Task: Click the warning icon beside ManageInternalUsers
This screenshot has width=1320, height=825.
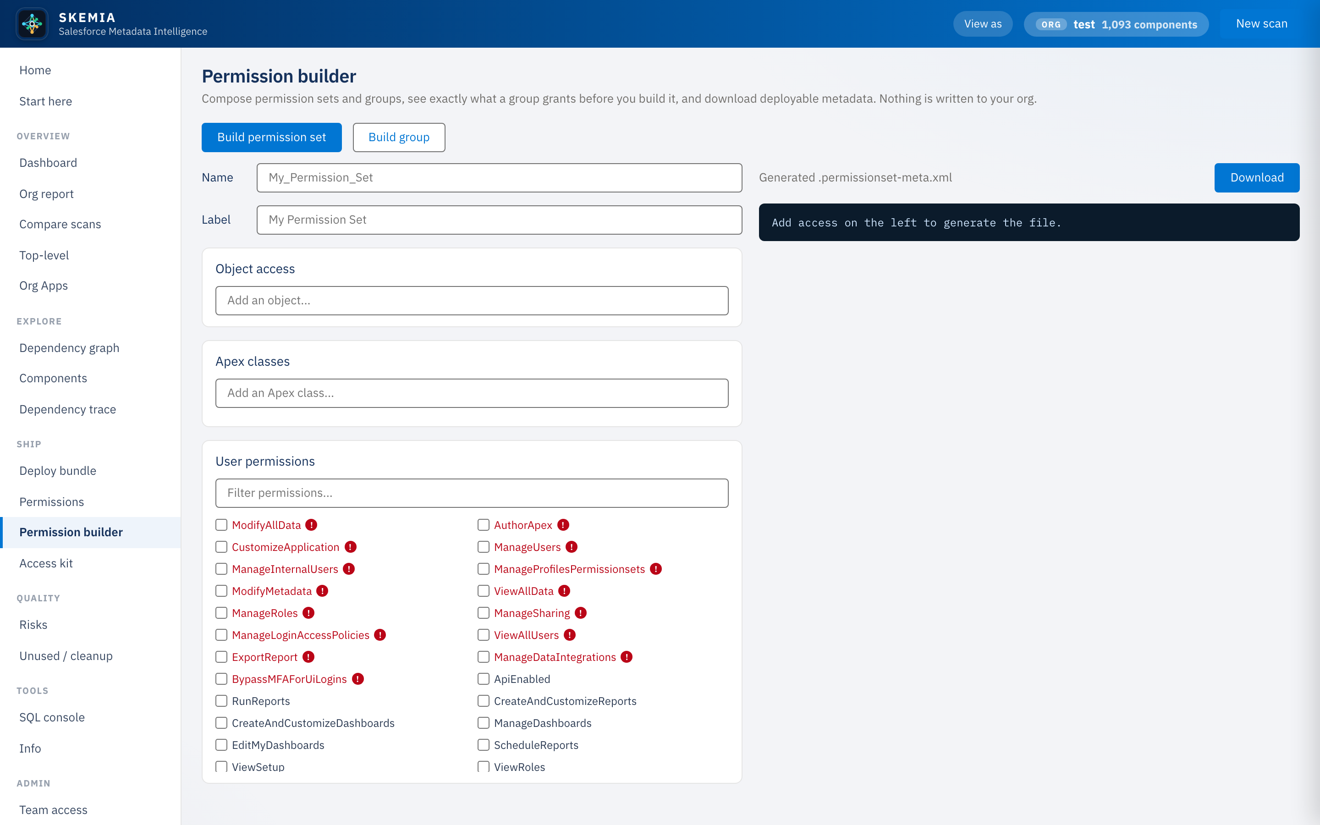Action: pyautogui.click(x=348, y=569)
